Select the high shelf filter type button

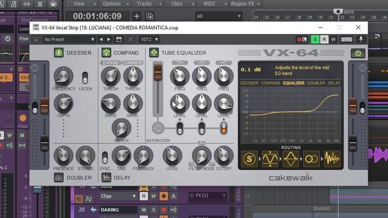click(224, 62)
